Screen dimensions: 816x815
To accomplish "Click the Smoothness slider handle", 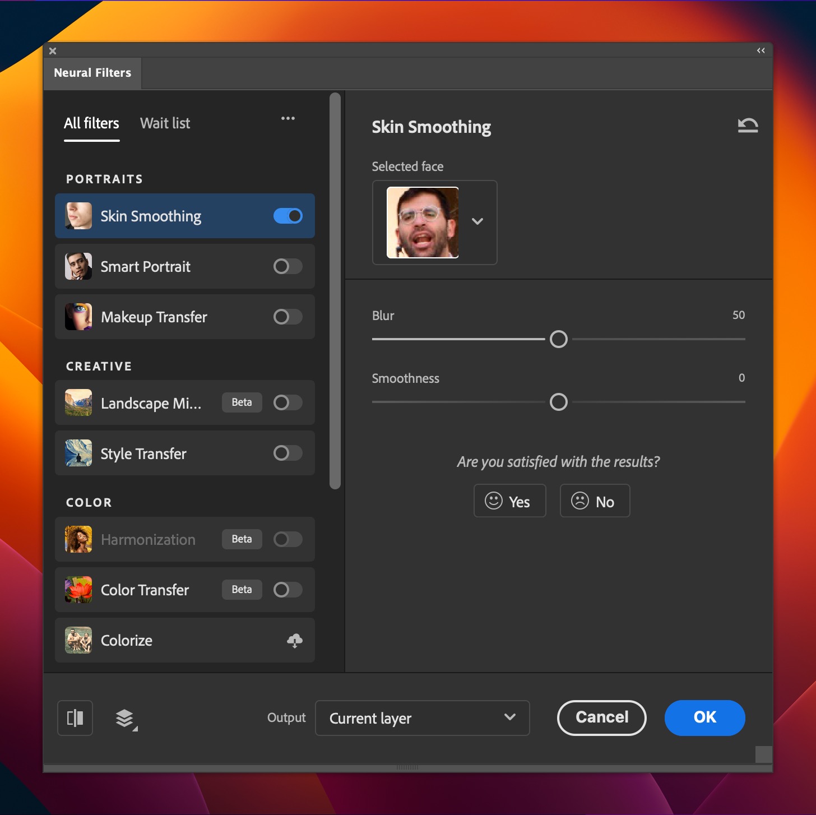I will [559, 402].
